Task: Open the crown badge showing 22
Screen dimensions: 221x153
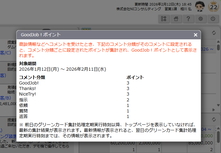Action: point(214,6)
